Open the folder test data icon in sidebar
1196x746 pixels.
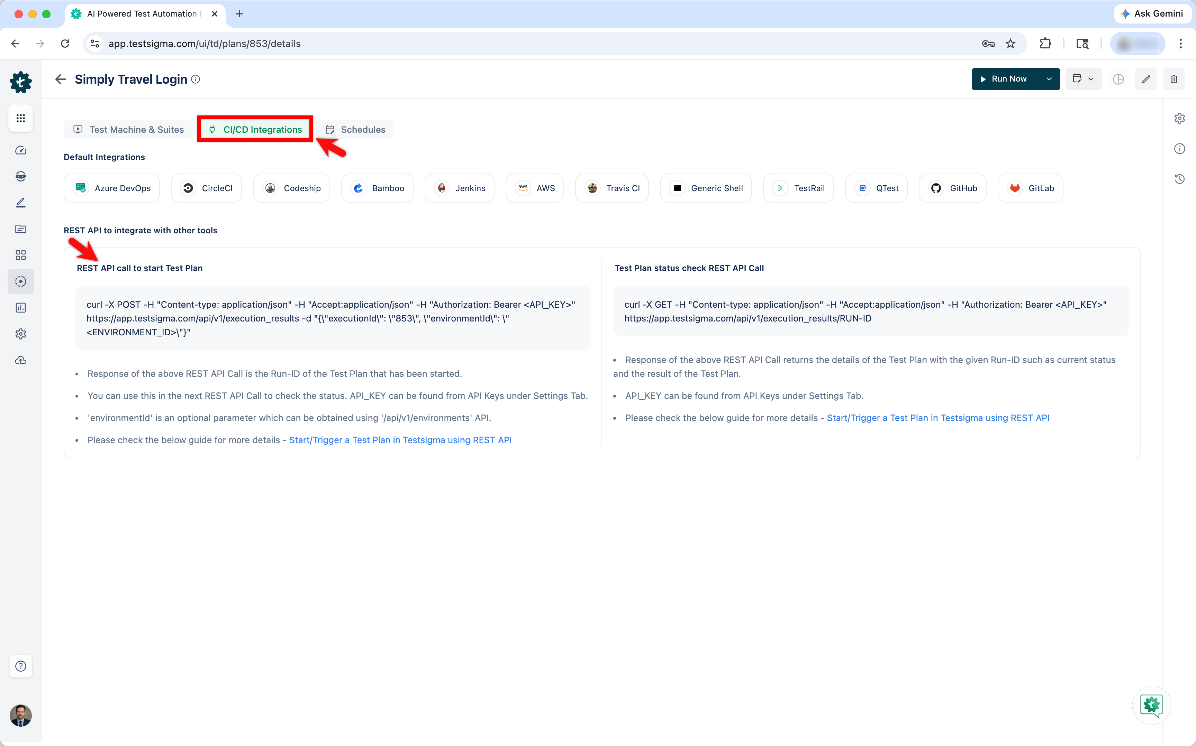[21, 229]
